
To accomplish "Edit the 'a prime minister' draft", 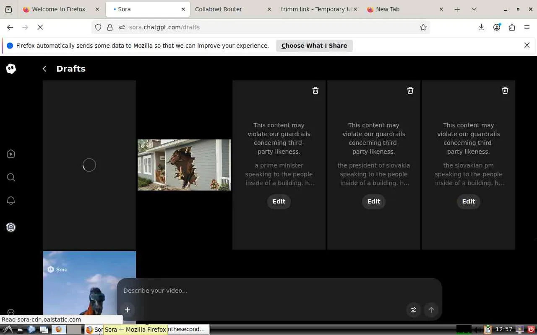I will tap(279, 201).
